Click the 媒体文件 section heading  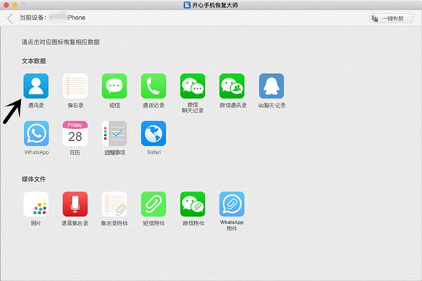(34, 179)
